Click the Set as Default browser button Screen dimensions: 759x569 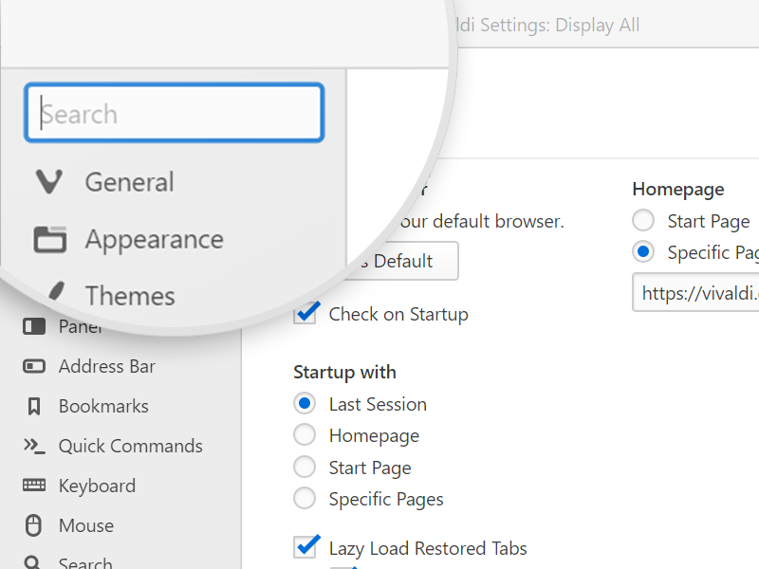click(401, 261)
